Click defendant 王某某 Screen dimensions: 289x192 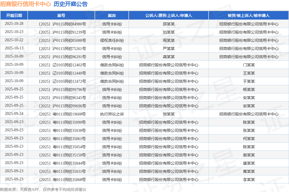tap(249, 73)
